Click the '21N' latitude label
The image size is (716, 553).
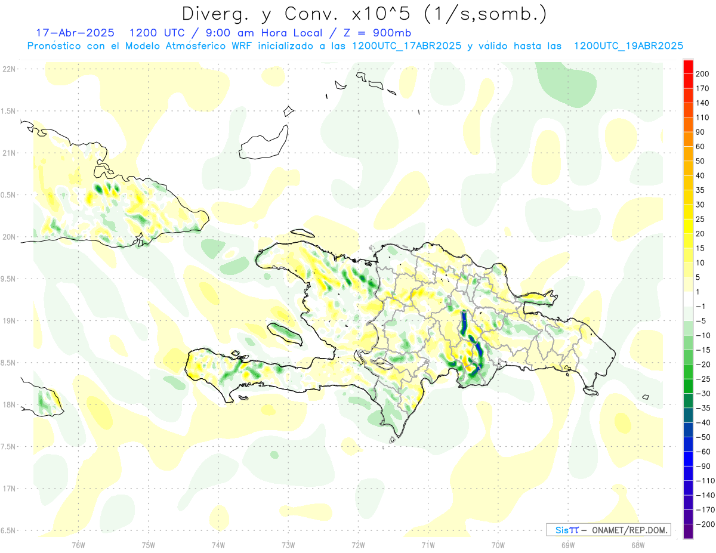coord(8,153)
